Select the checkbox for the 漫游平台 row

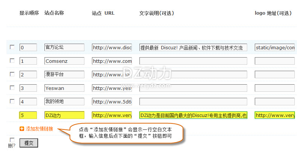click(x=12, y=74)
